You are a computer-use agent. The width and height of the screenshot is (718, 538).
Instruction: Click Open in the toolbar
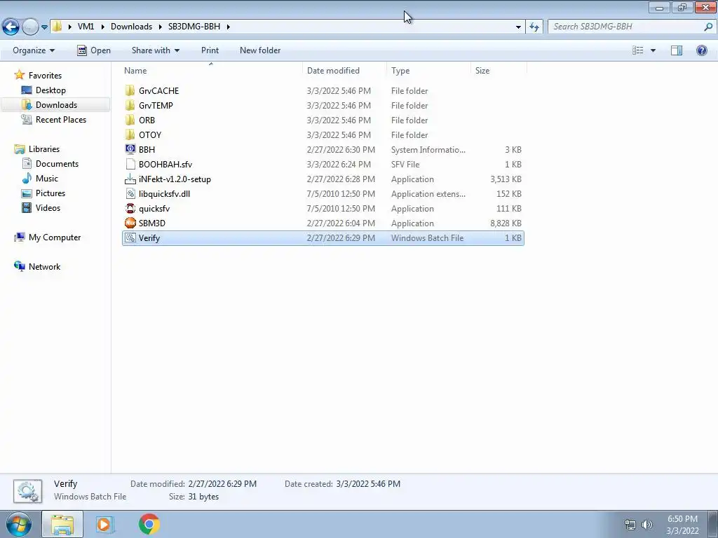pos(94,50)
